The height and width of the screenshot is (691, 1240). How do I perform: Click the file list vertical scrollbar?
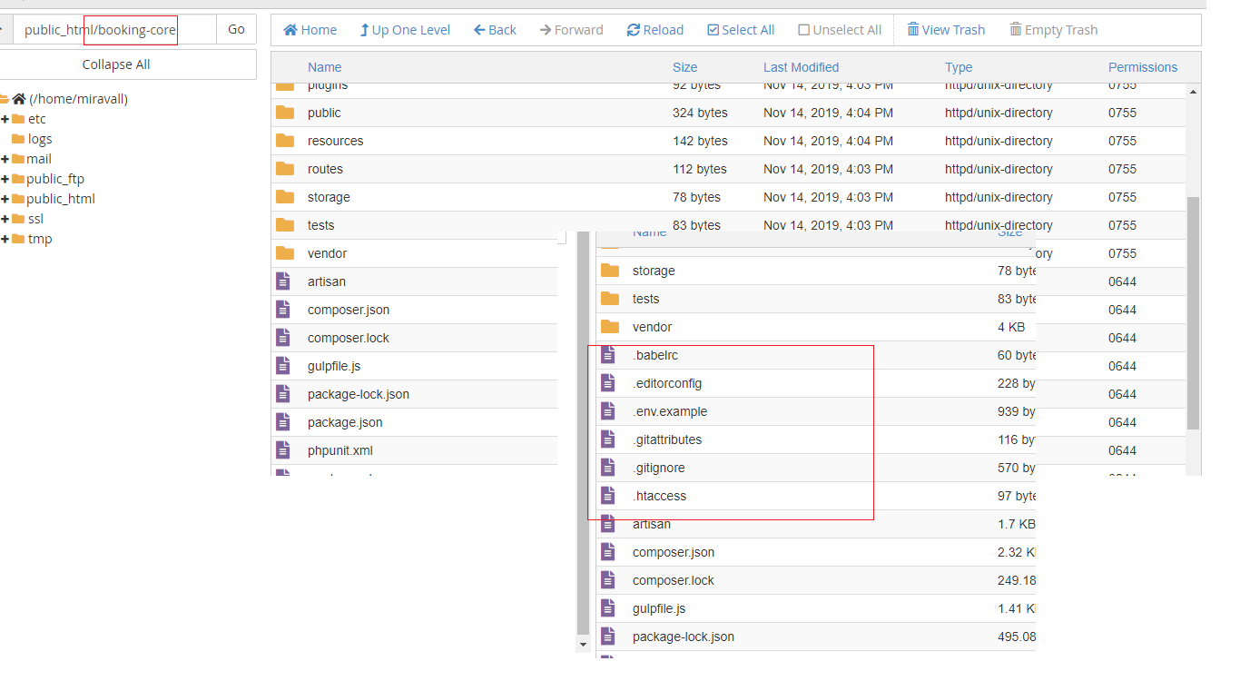pyautogui.click(x=1193, y=309)
